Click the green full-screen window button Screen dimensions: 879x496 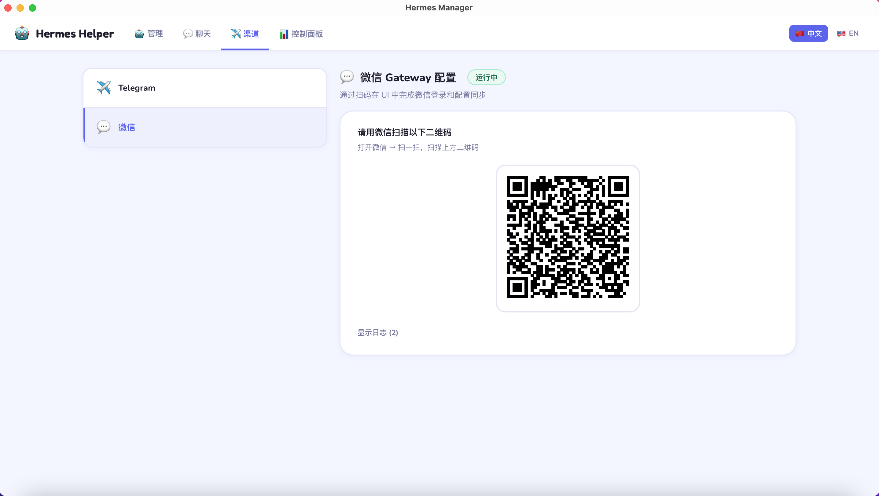[32, 8]
